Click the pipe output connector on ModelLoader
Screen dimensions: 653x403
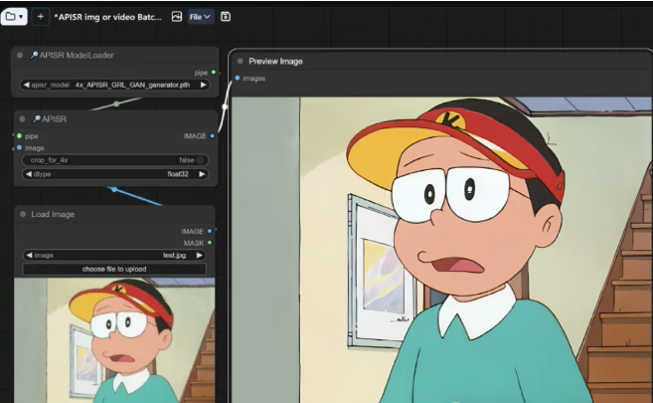point(213,73)
